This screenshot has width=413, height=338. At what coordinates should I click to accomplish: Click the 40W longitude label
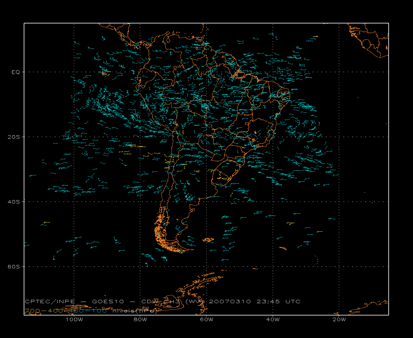(x=273, y=320)
